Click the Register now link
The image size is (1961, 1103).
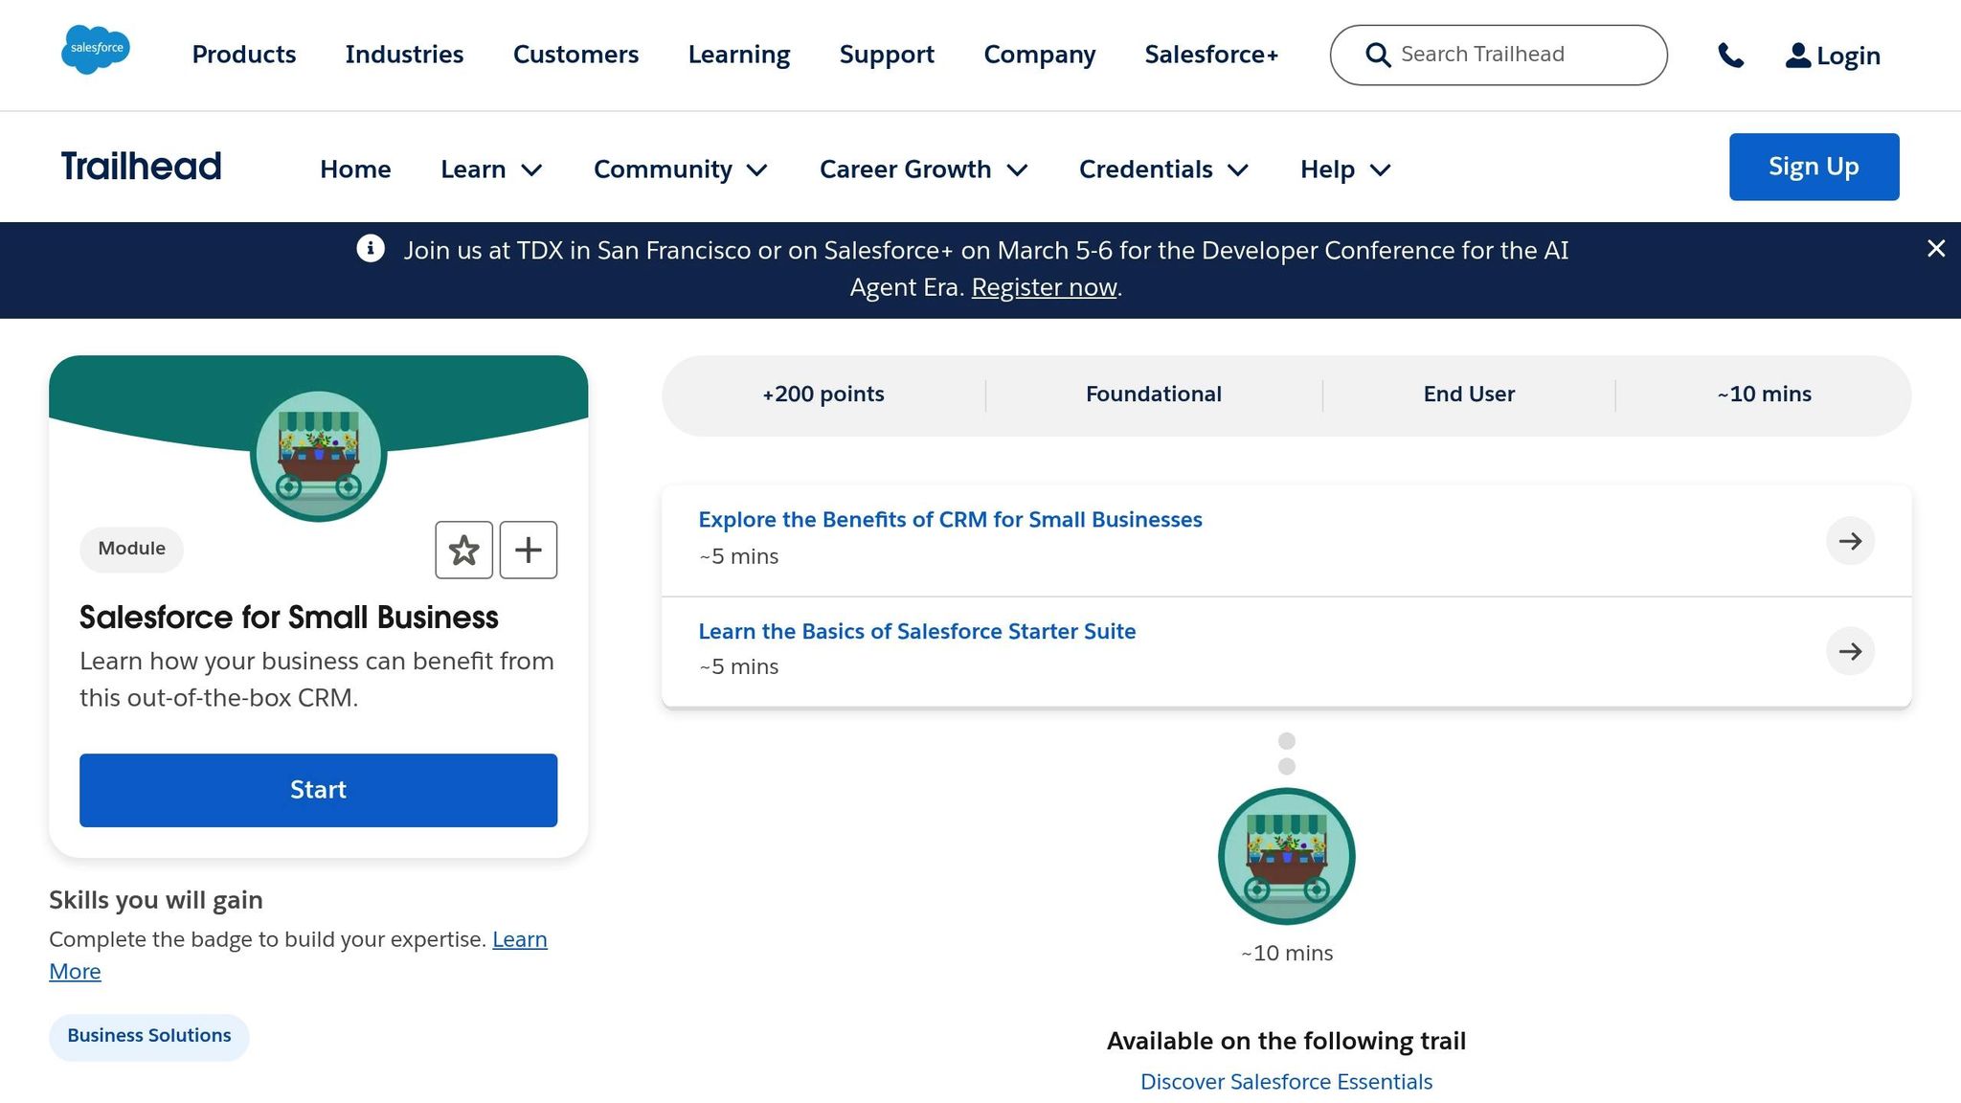click(x=1044, y=287)
